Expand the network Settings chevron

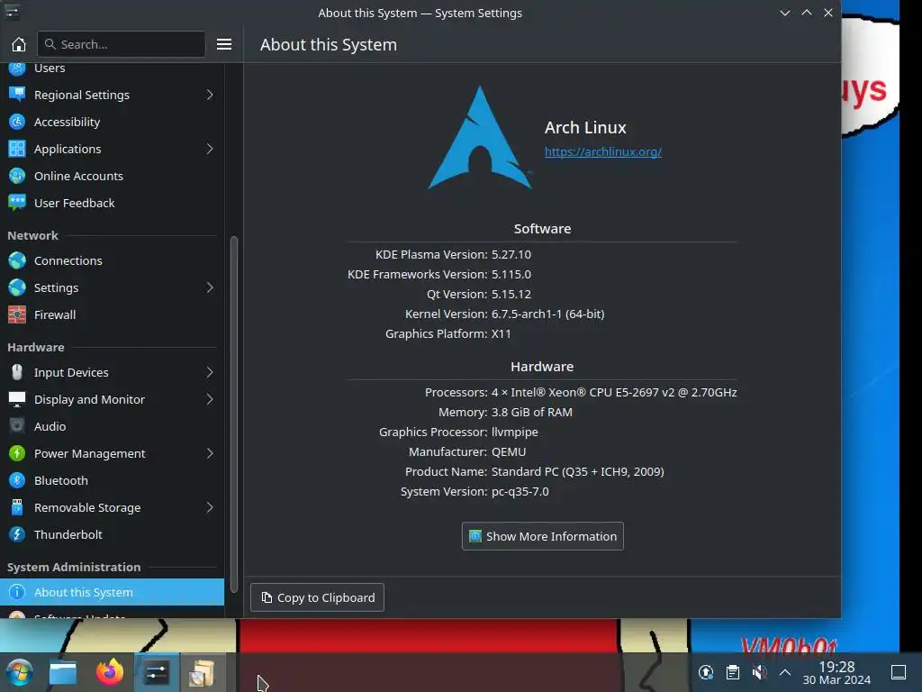210,287
